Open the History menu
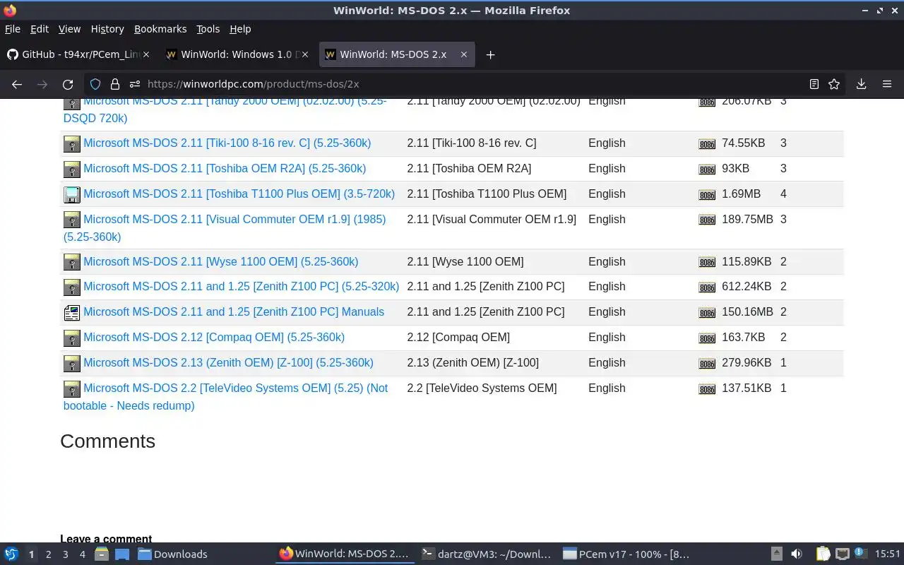 point(107,29)
